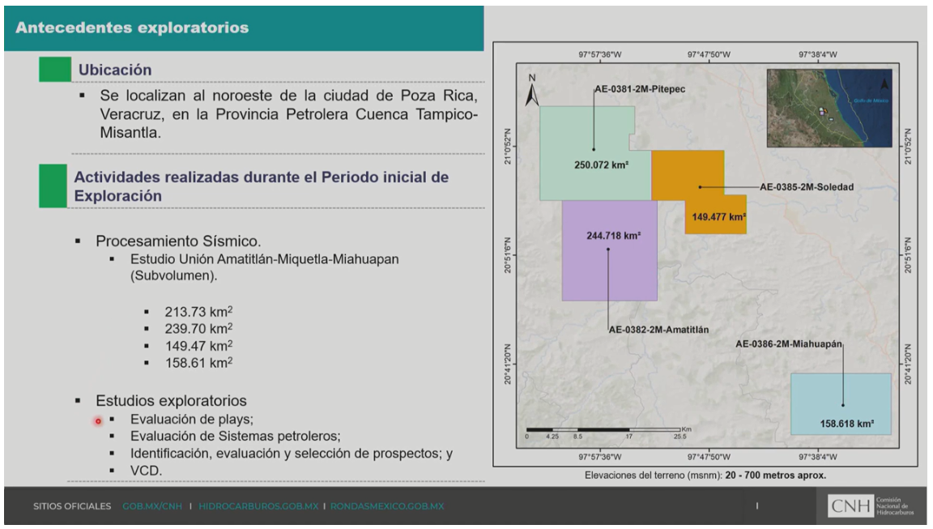
Task: Click the red pointer dot near Evaluación de plays
Action: pyautogui.click(x=98, y=420)
